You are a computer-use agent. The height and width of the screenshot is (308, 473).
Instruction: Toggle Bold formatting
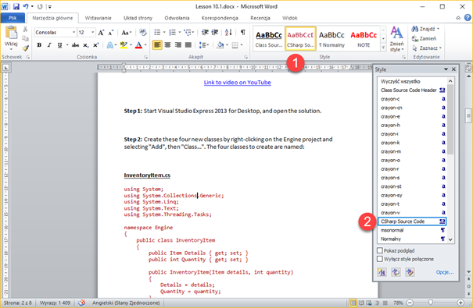pyautogui.click(x=39, y=45)
